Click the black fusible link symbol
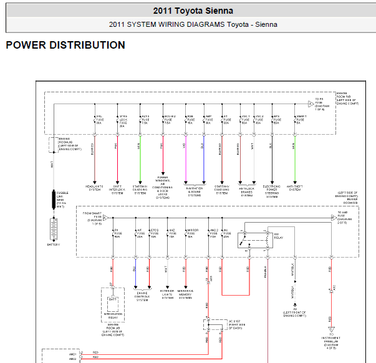 [54, 200]
